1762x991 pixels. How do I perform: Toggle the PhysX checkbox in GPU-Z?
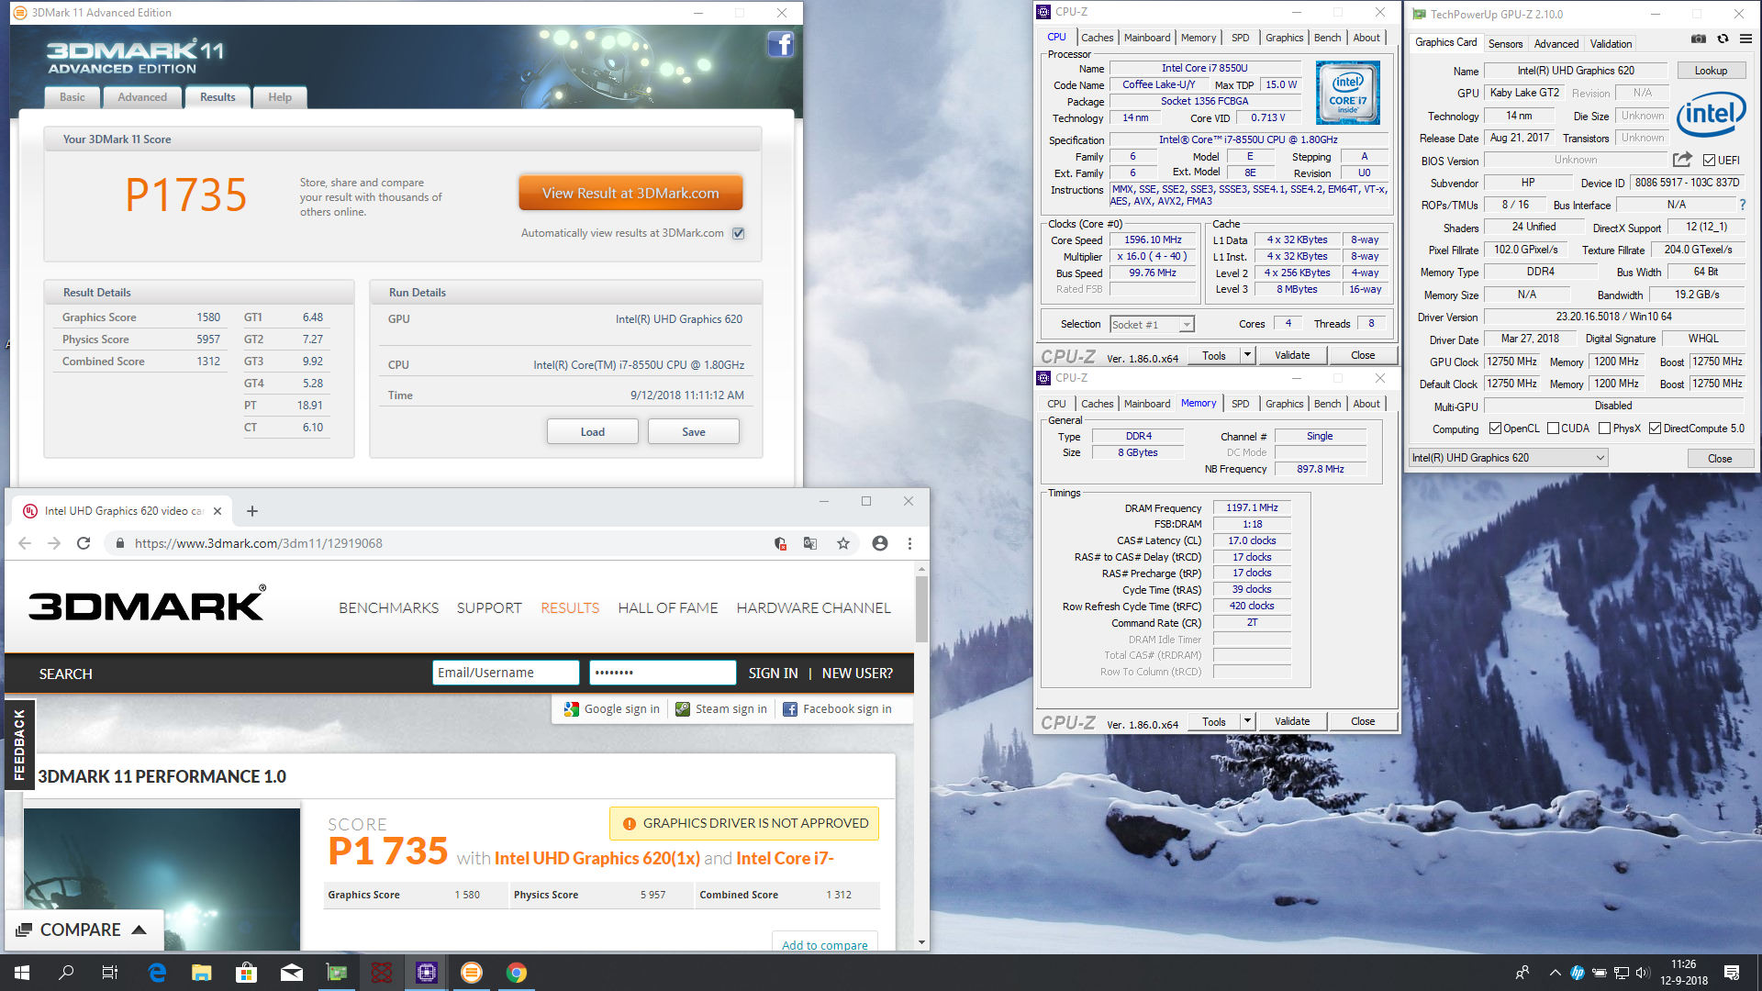coord(1604,429)
